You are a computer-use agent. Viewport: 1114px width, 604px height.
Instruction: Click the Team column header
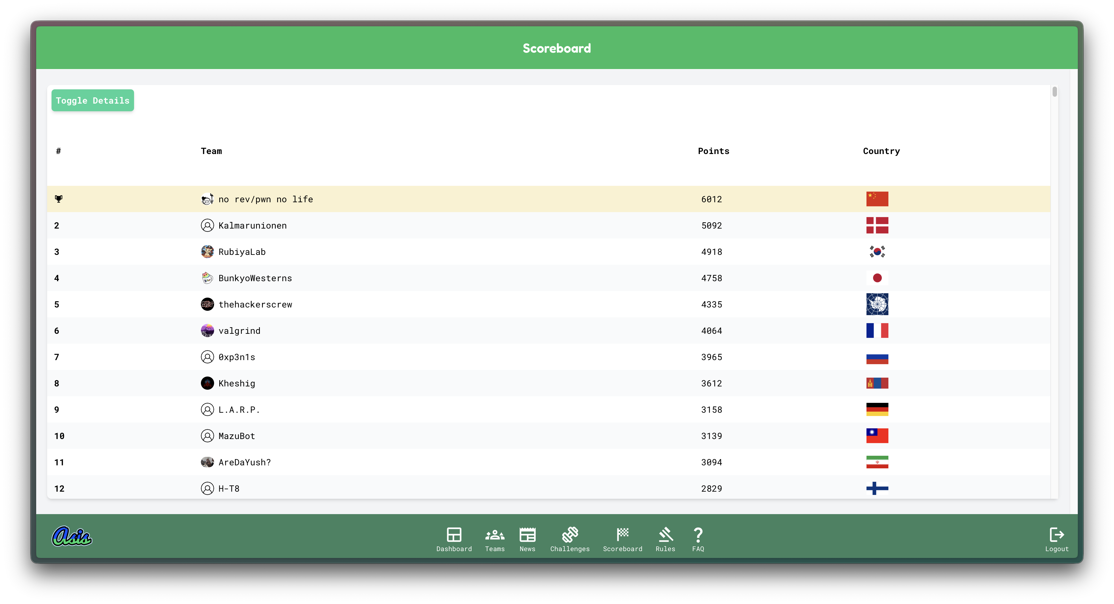[x=211, y=151]
